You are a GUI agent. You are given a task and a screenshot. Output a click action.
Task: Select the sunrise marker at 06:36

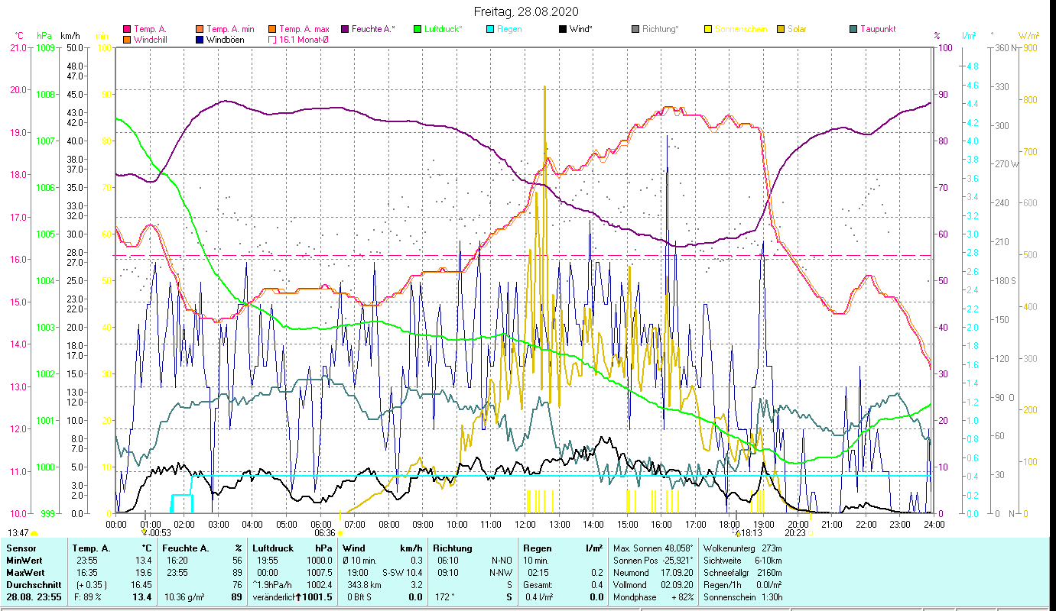coord(340,533)
